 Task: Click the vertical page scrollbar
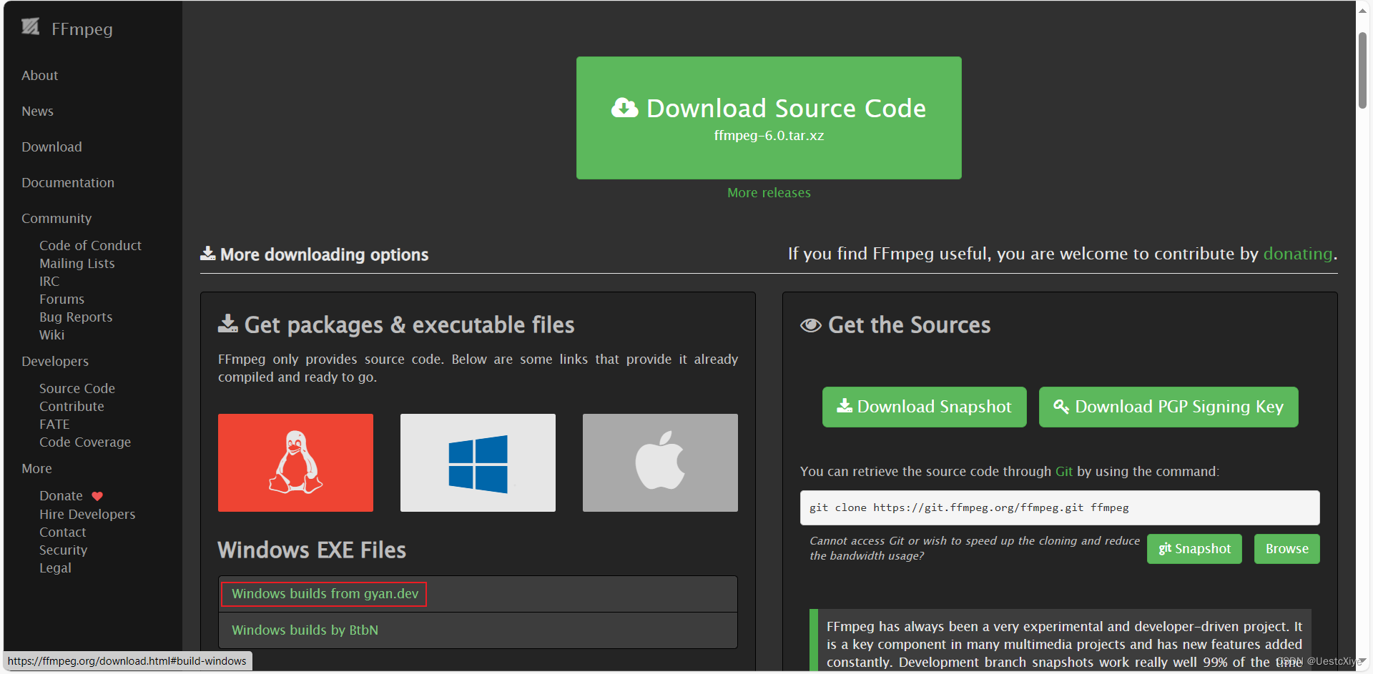tap(1362, 71)
